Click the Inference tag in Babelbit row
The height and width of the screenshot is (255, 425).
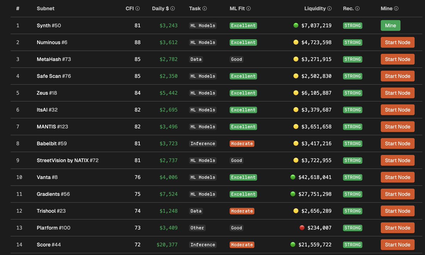(x=203, y=143)
